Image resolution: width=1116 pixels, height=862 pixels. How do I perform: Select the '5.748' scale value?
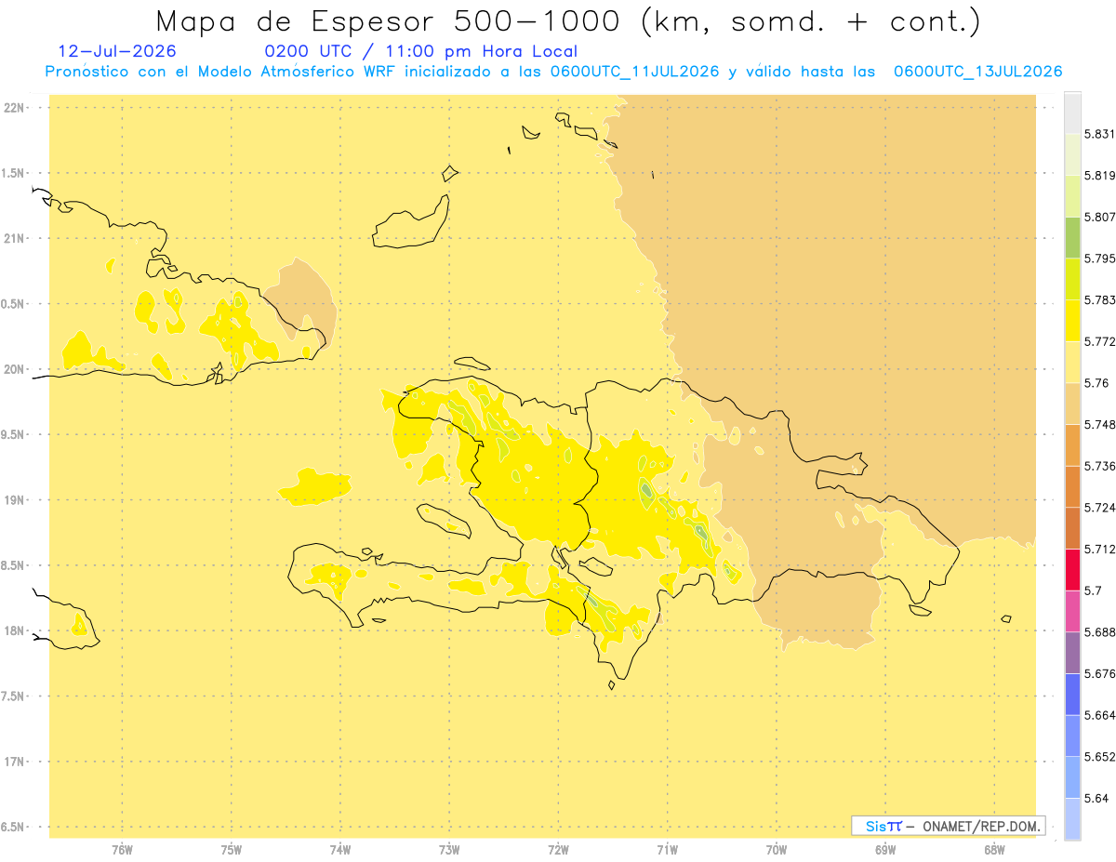coord(1099,425)
